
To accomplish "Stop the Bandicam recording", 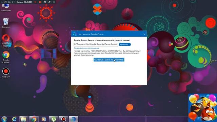I will tap(40, 2).
